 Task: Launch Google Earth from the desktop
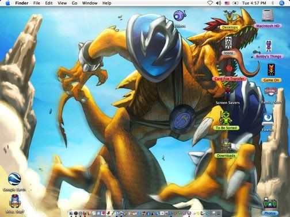pyautogui.click(x=14, y=179)
